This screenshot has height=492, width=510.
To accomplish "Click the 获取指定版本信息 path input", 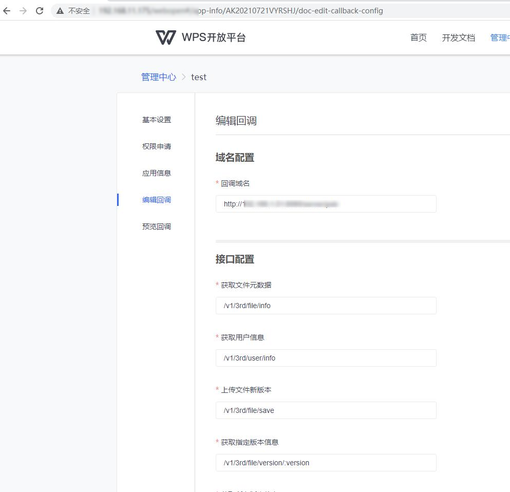I will pos(326,462).
